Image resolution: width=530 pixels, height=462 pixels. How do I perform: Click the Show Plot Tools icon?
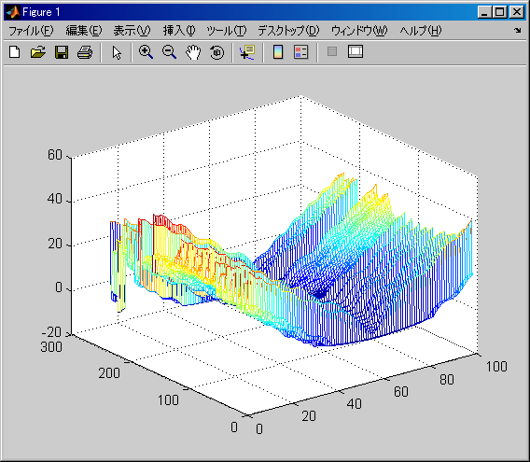click(x=356, y=51)
